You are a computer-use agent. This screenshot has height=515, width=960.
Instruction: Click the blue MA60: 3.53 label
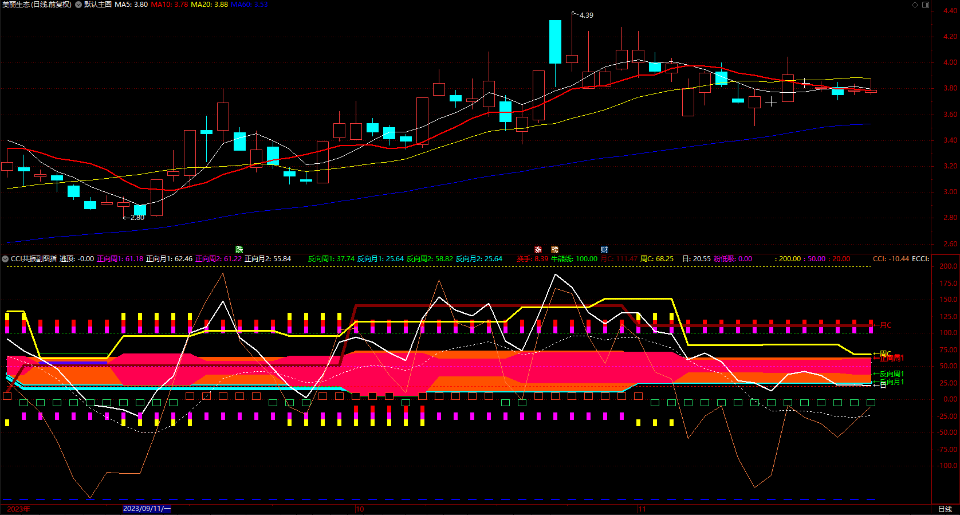click(x=249, y=5)
